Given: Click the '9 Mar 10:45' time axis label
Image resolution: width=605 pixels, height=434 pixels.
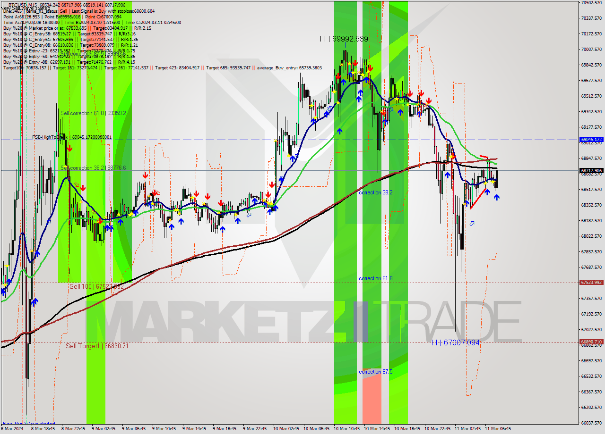Looking at the screenshot, I should click(x=164, y=429).
